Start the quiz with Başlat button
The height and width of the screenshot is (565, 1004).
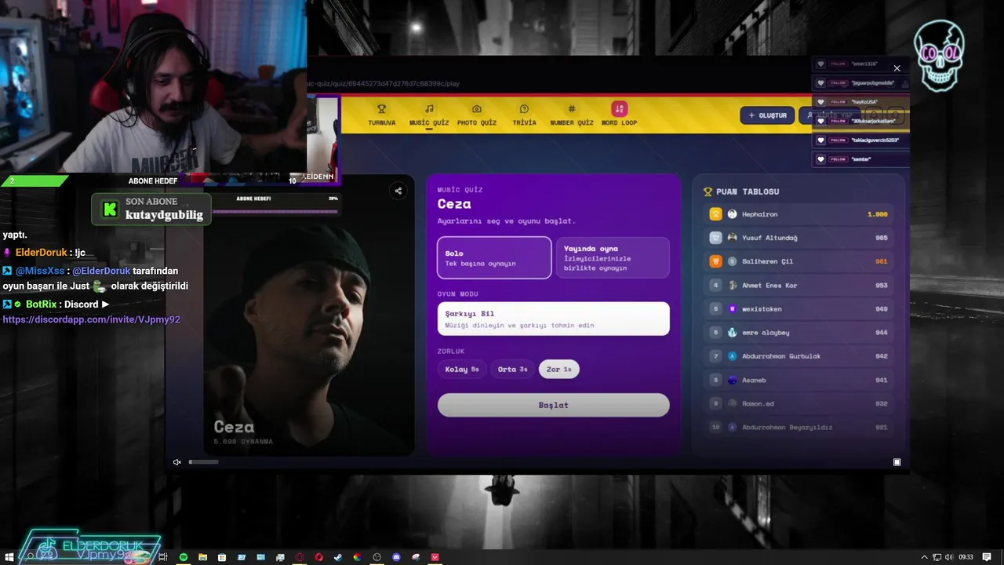[x=553, y=405]
